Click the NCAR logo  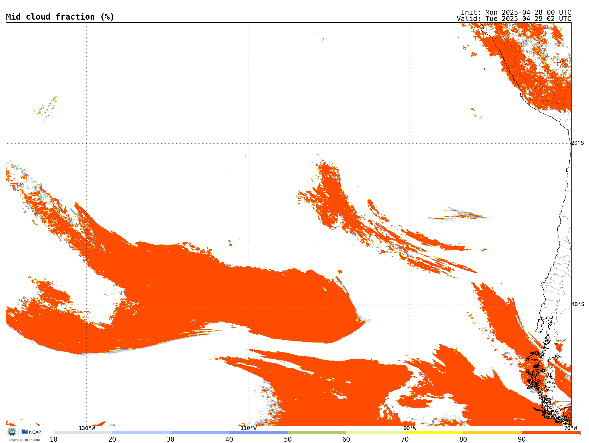[31, 432]
